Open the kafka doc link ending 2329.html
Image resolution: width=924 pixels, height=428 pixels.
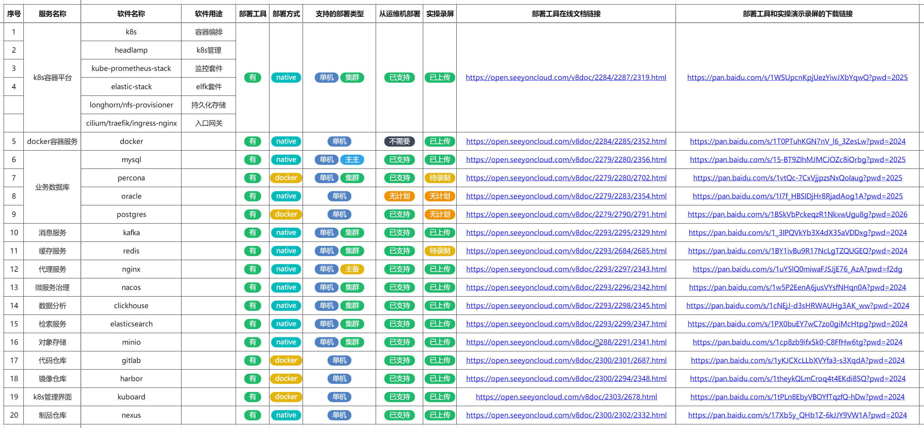[566, 233]
